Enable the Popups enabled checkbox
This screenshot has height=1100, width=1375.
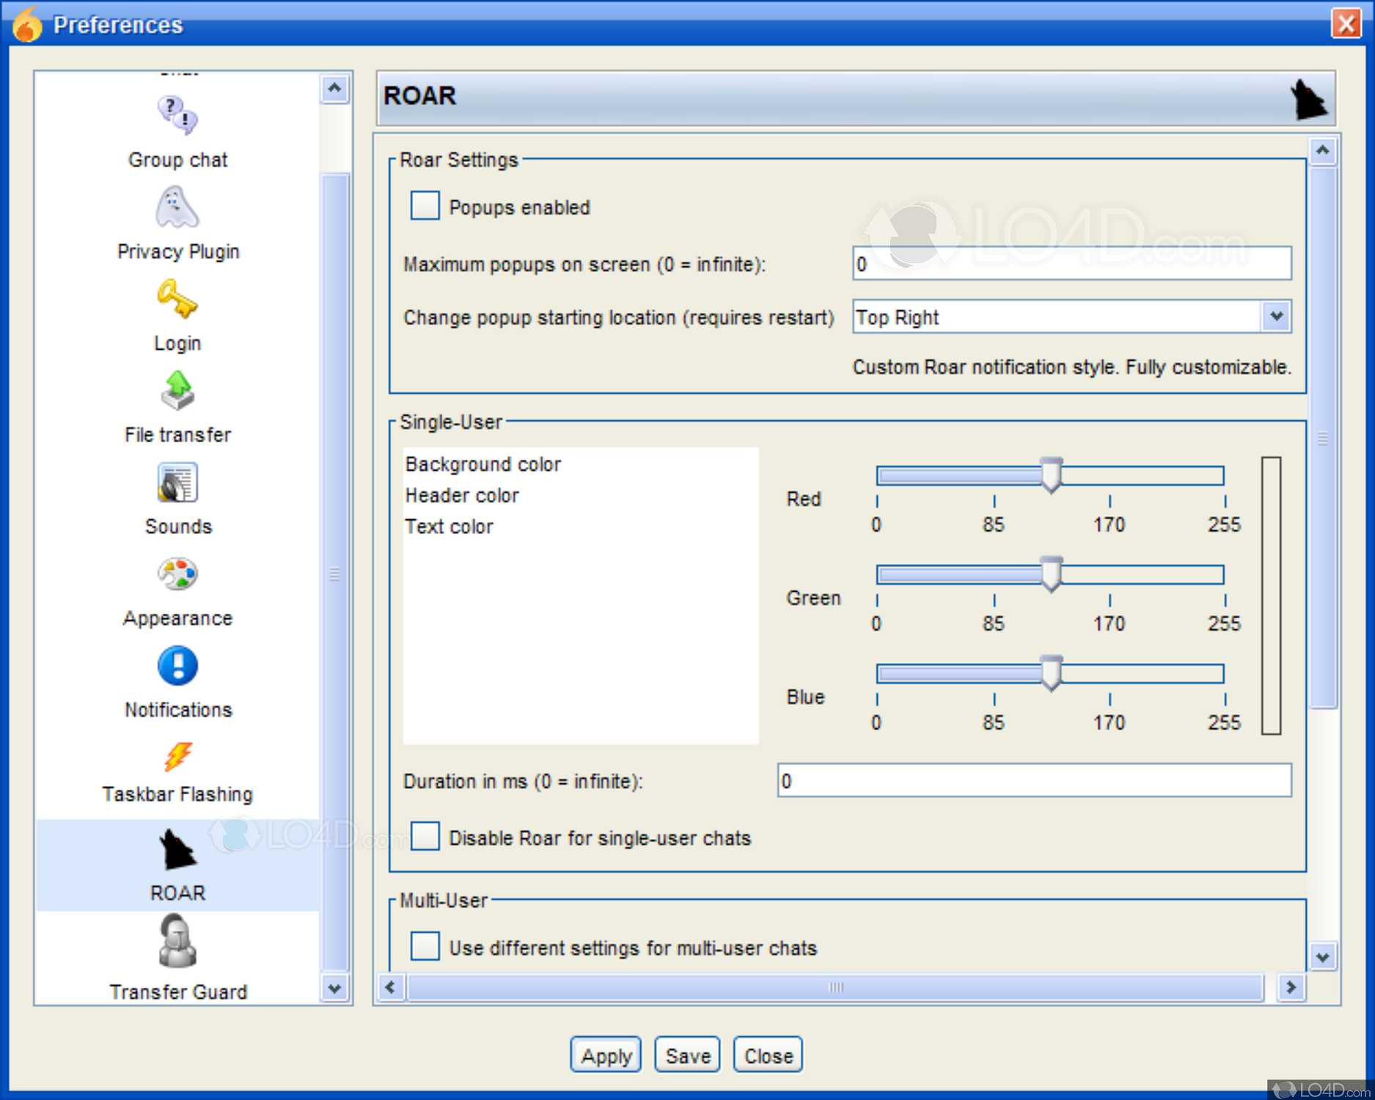(x=425, y=206)
